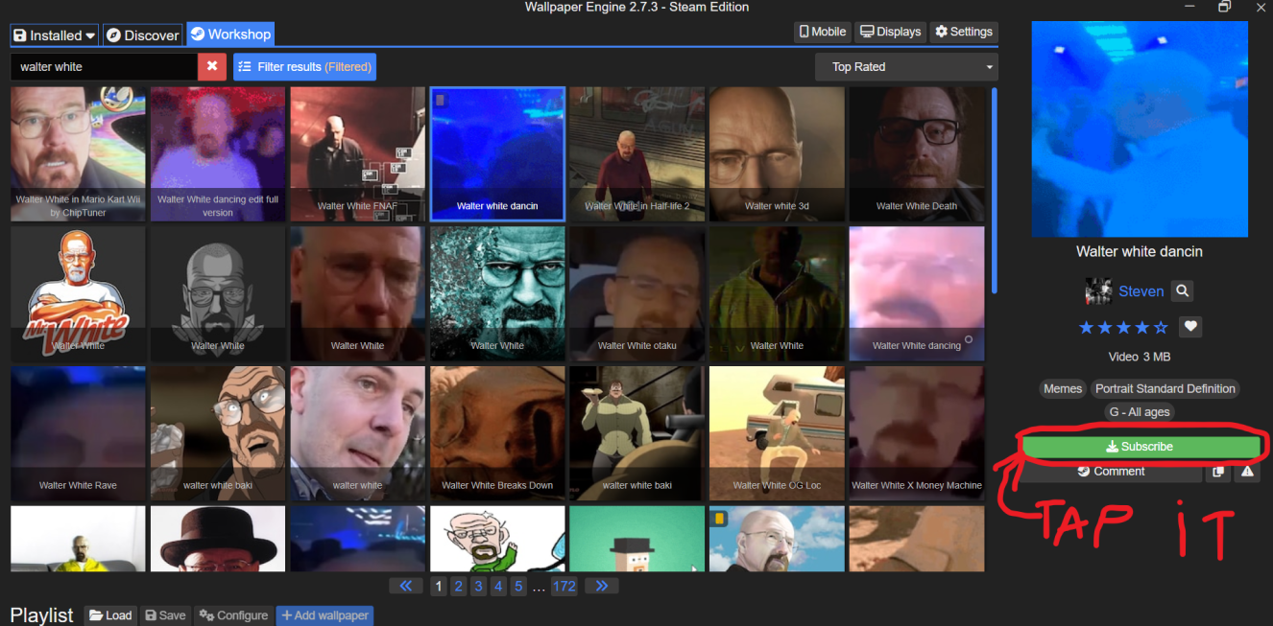
Task: Select the teal Walter White face wallpaper
Action: 497,293
